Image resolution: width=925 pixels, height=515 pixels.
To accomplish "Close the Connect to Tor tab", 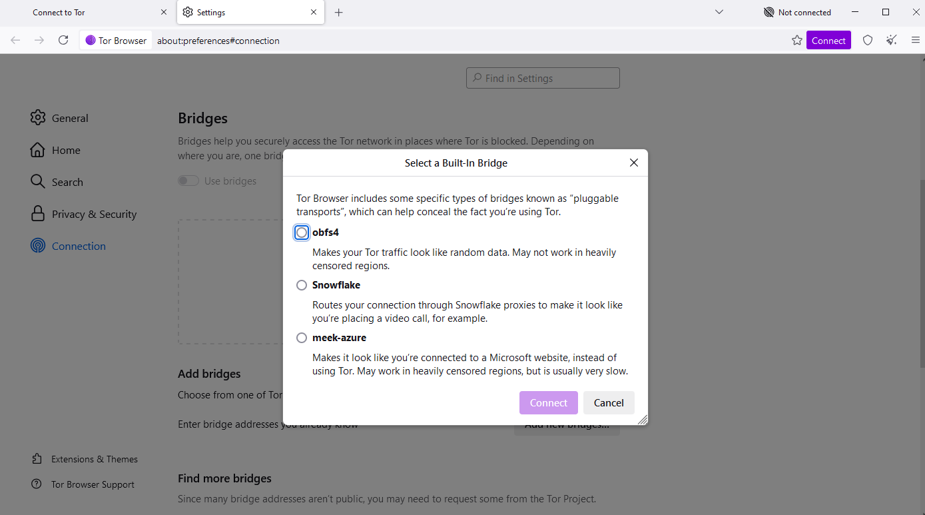I will coord(164,12).
